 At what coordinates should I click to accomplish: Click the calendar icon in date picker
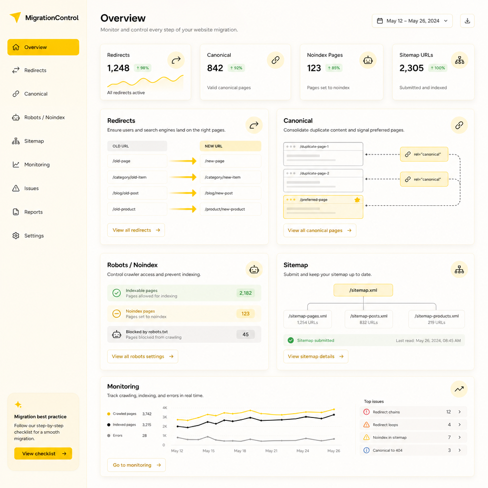(380, 21)
